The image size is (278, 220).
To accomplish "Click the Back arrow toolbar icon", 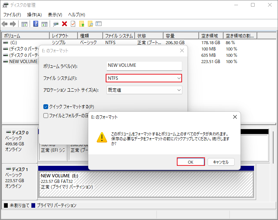I will (4, 24).
